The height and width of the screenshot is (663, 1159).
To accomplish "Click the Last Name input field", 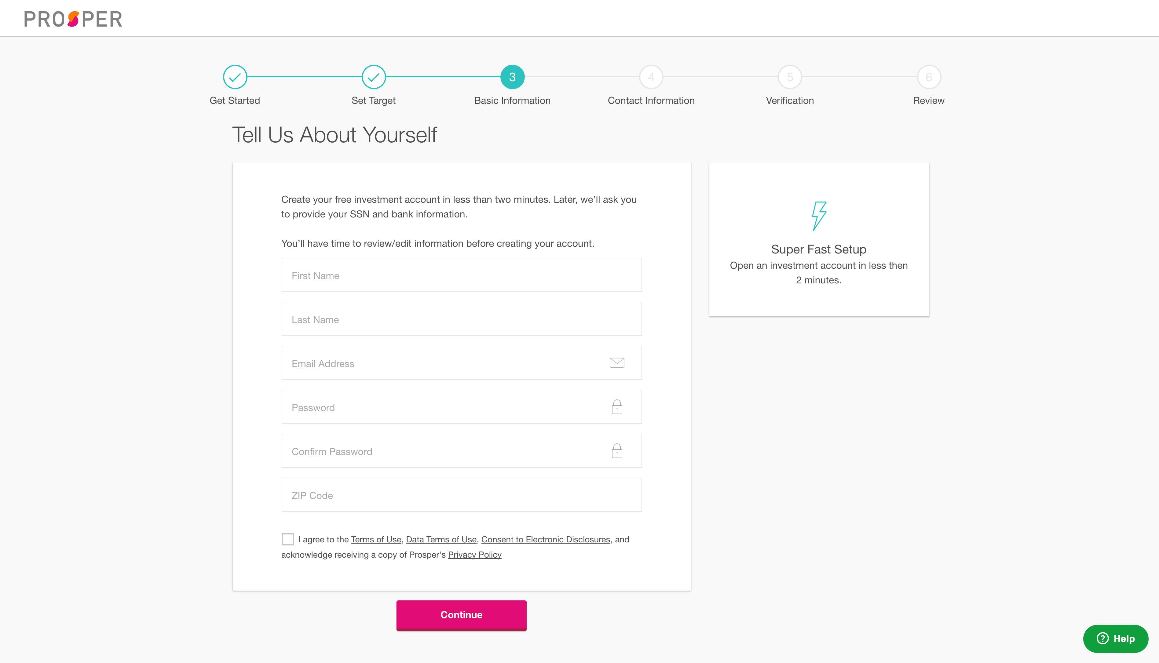I will [x=461, y=319].
